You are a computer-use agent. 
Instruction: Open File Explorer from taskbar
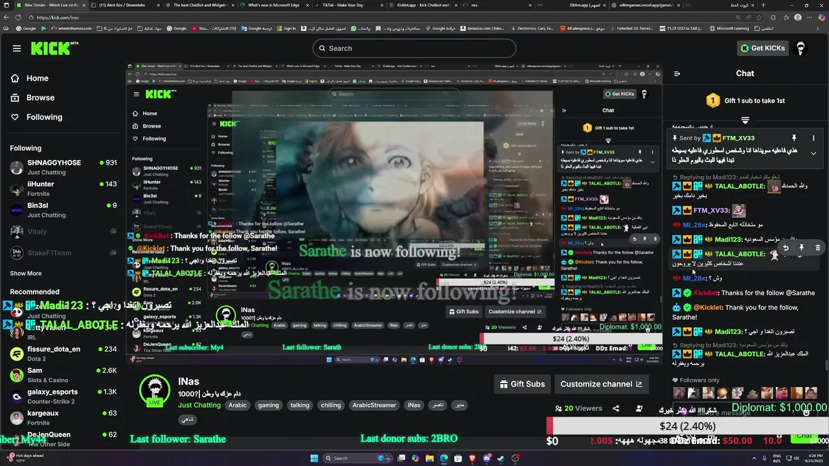pos(429,458)
